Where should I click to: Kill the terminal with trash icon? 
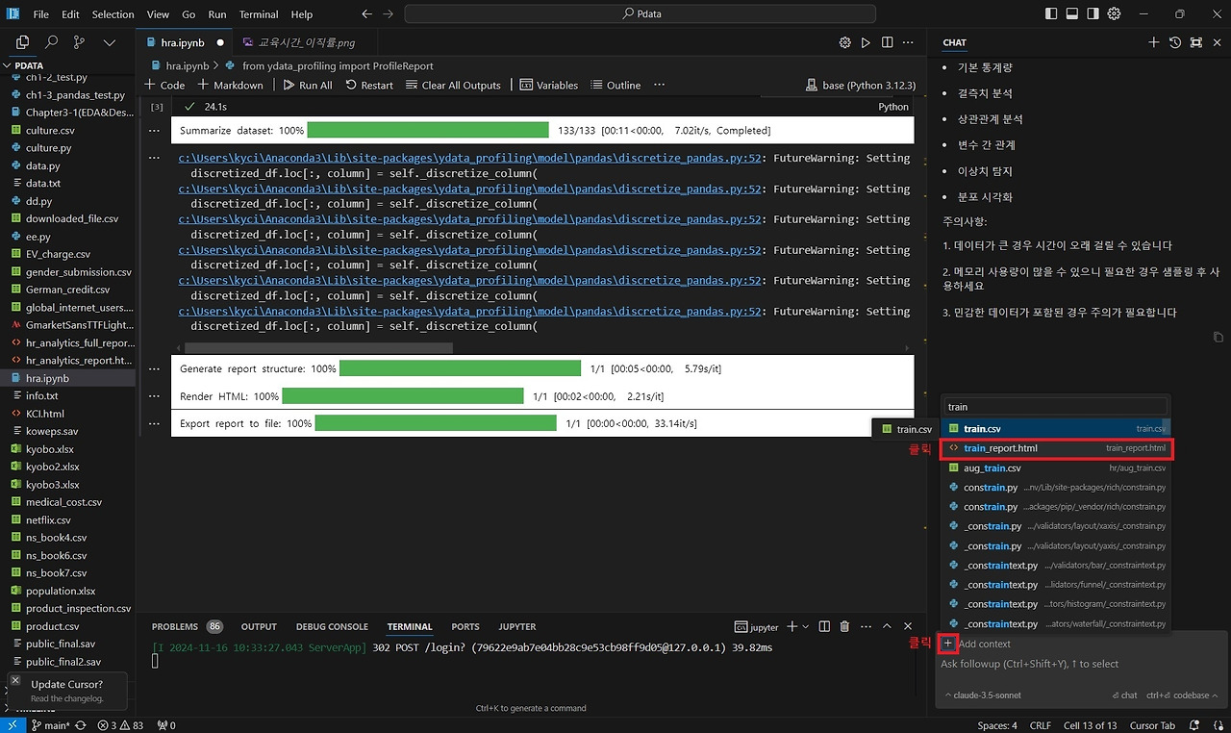(x=844, y=626)
